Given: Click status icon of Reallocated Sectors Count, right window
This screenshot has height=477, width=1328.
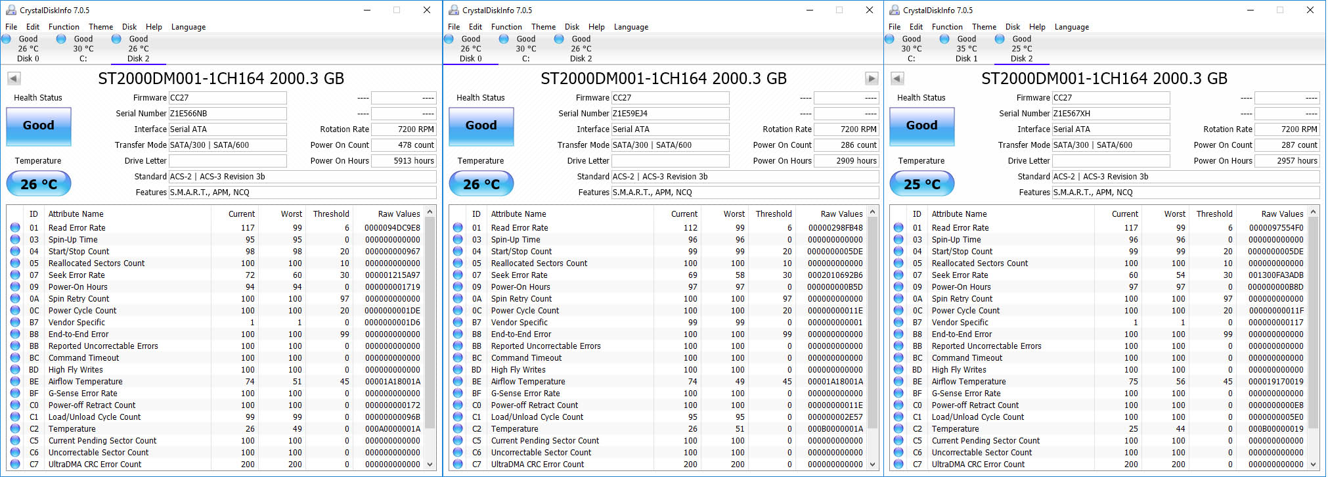Looking at the screenshot, I should coord(898,263).
